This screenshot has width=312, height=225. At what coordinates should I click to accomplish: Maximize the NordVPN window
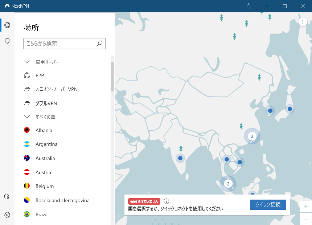[285, 6]
